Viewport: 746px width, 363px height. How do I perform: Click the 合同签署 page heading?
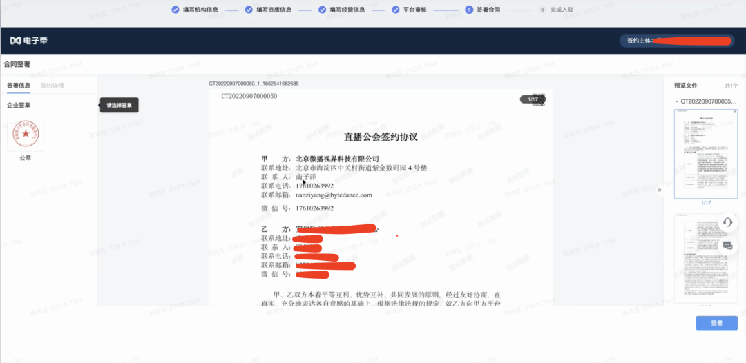pyautogui.click(x=17, y=64)
